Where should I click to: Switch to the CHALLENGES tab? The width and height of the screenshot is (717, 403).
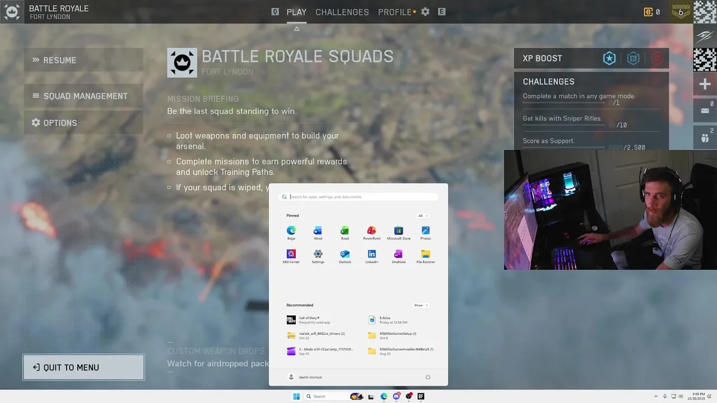[342, 12]
